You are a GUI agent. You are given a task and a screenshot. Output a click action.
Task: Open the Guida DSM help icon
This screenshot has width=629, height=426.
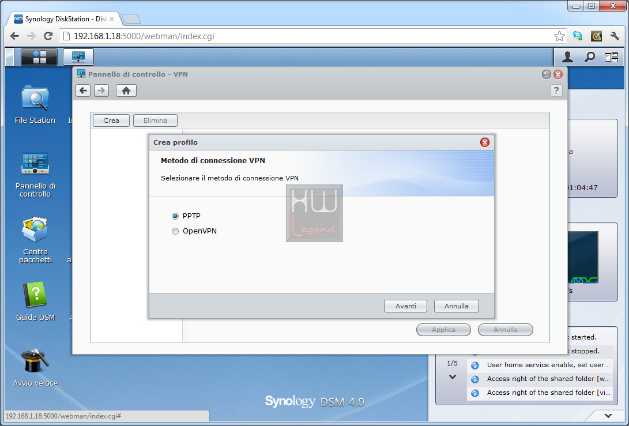[x=35, y=301]
